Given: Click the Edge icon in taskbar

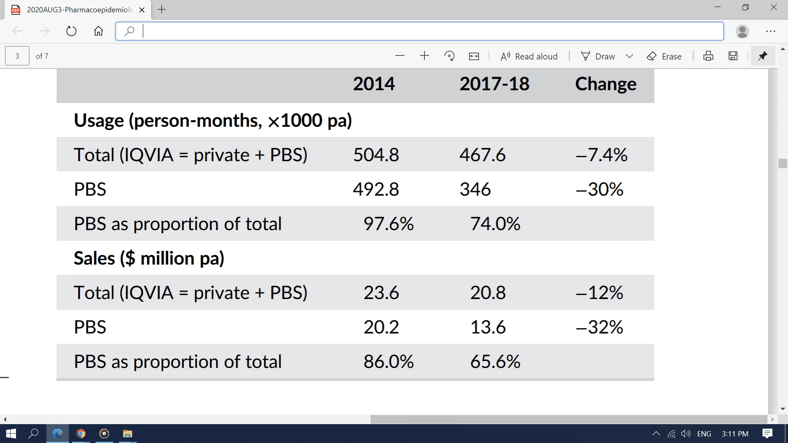Looking at the screenshot, I should [57, 434].
